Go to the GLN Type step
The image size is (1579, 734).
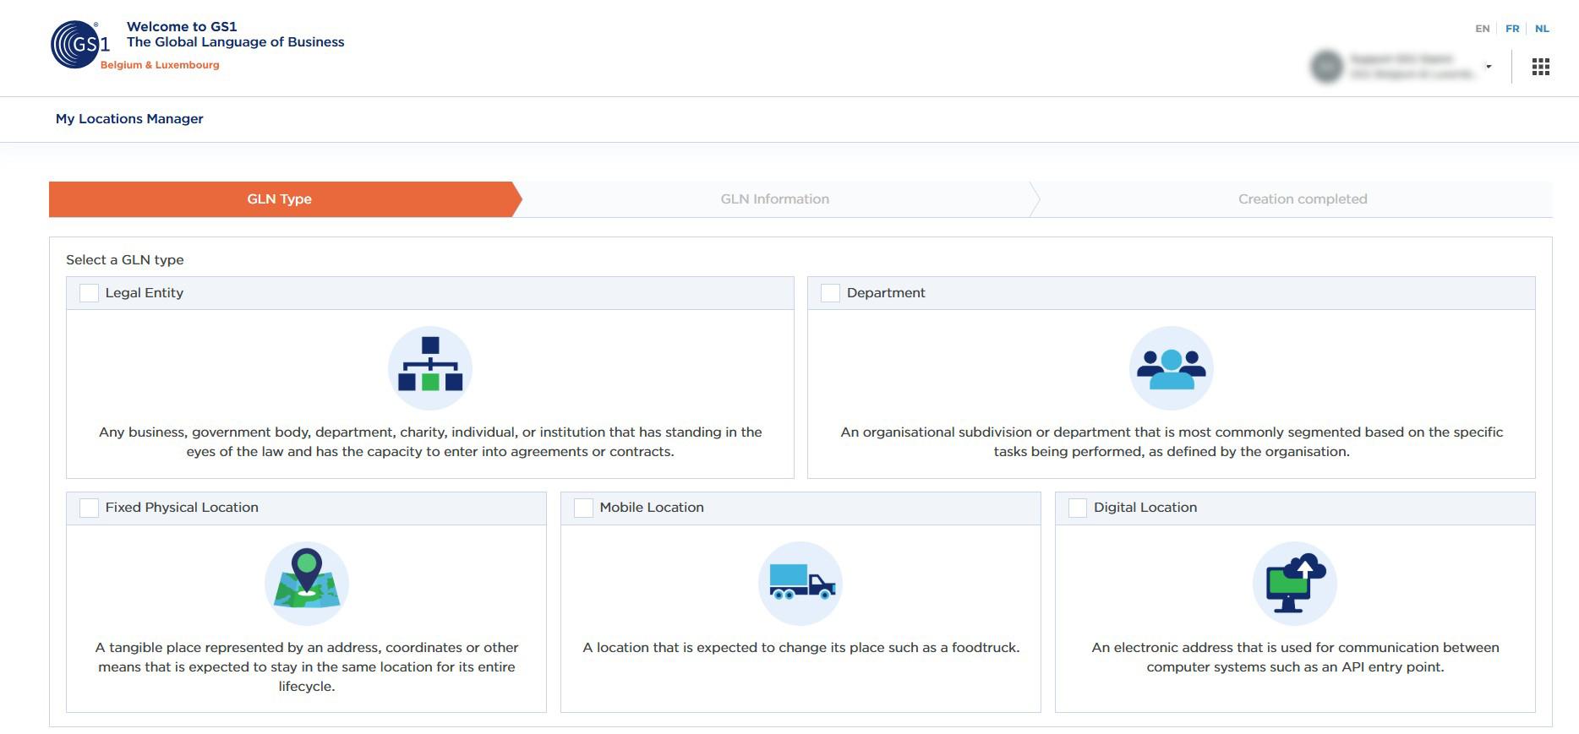280,199
